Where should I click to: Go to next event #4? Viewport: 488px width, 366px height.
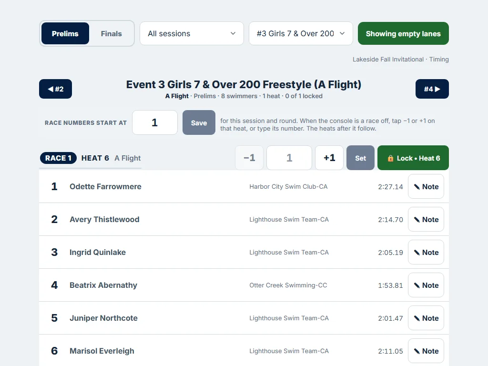pos(432,89)
